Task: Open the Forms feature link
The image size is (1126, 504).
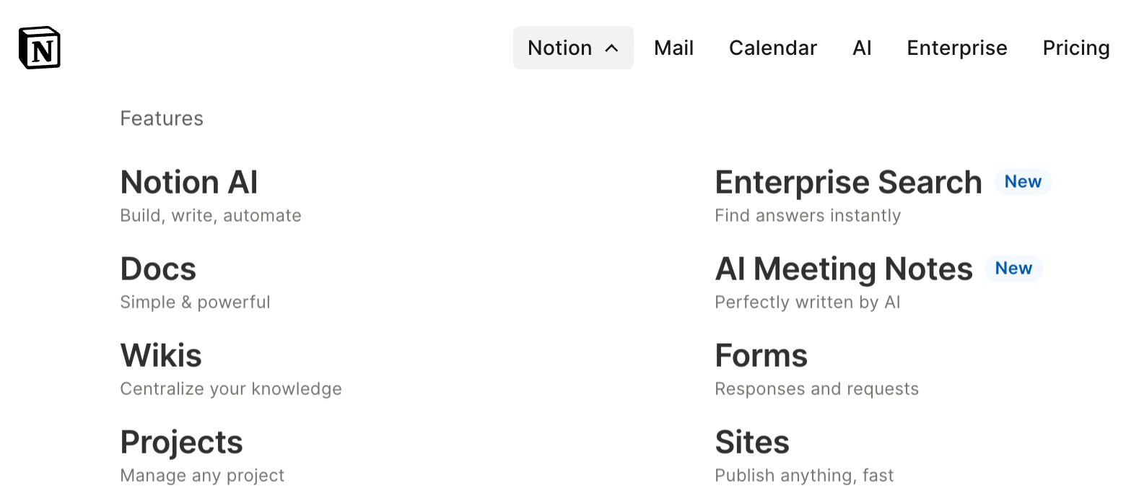Action: pyautogui.click(x=761, y=355)
